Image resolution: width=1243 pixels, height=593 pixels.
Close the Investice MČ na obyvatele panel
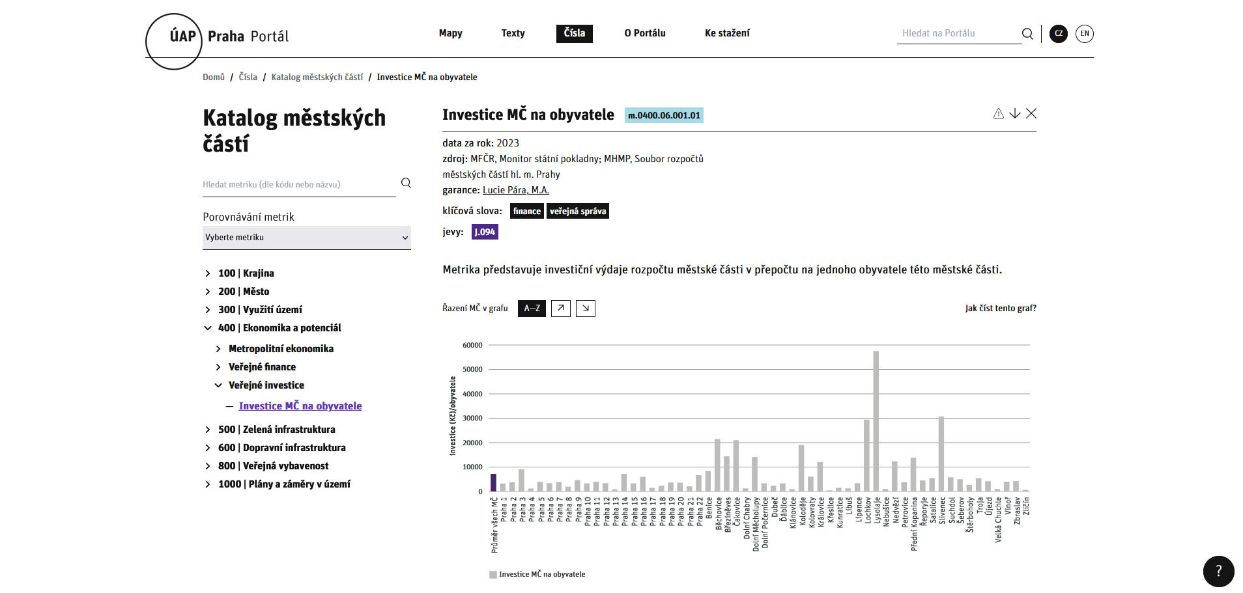click(1031, 114)
